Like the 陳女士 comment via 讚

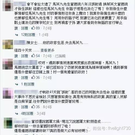[x=16, y=56]
